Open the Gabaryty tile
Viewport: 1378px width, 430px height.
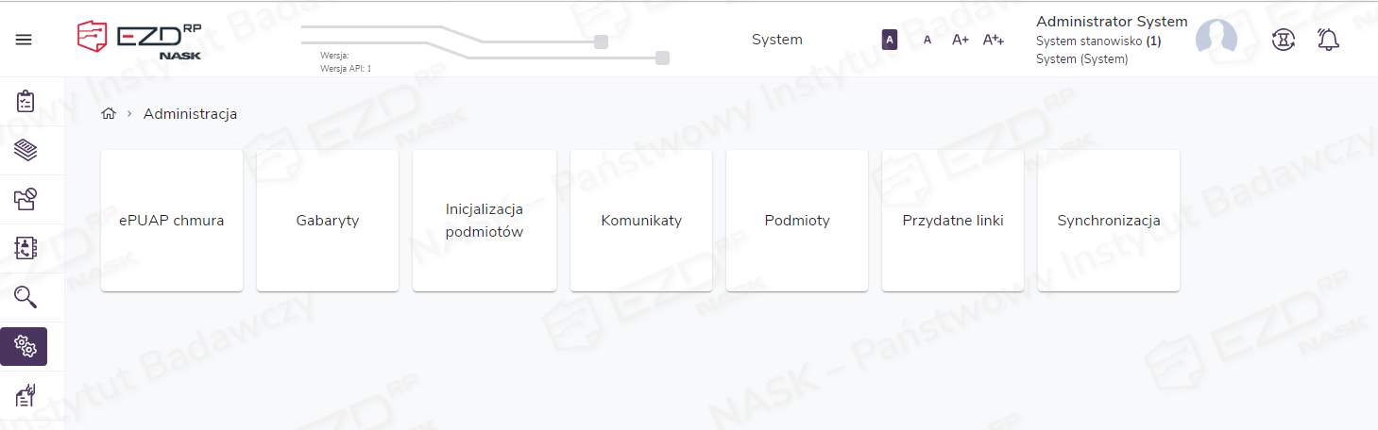(x=328, y=221)
